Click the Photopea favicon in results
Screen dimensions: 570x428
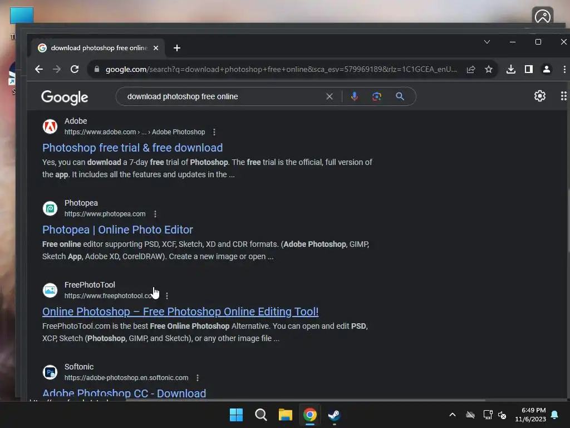tap(50, 208)
